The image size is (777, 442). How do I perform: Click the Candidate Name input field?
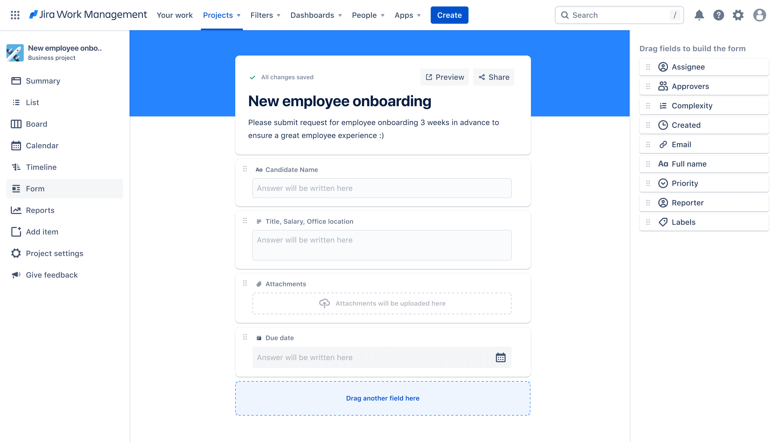pyautogui.click(x=381, y=188)
